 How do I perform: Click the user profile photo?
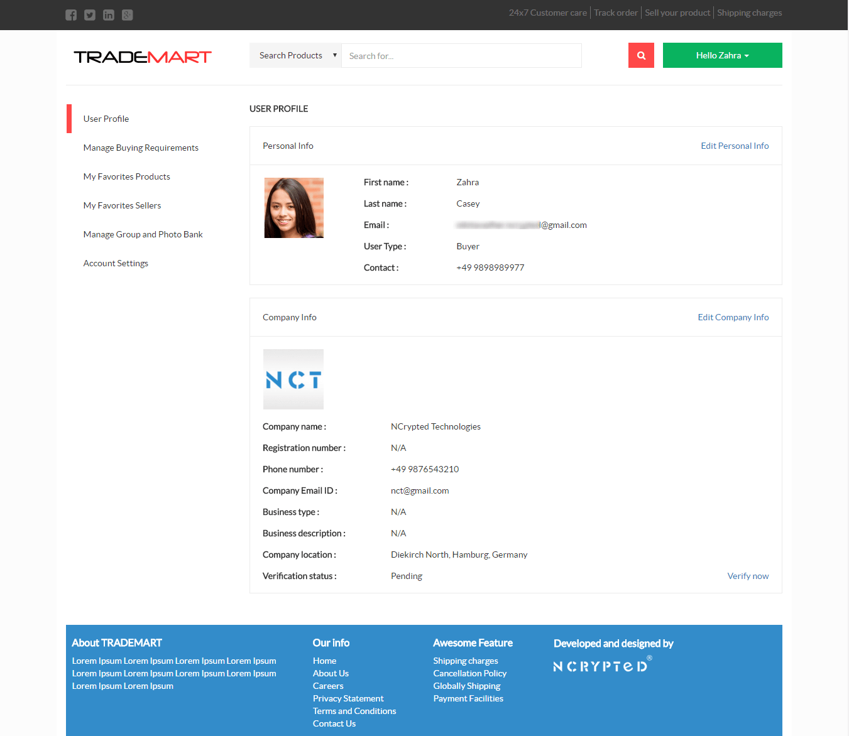pos(293,208)
